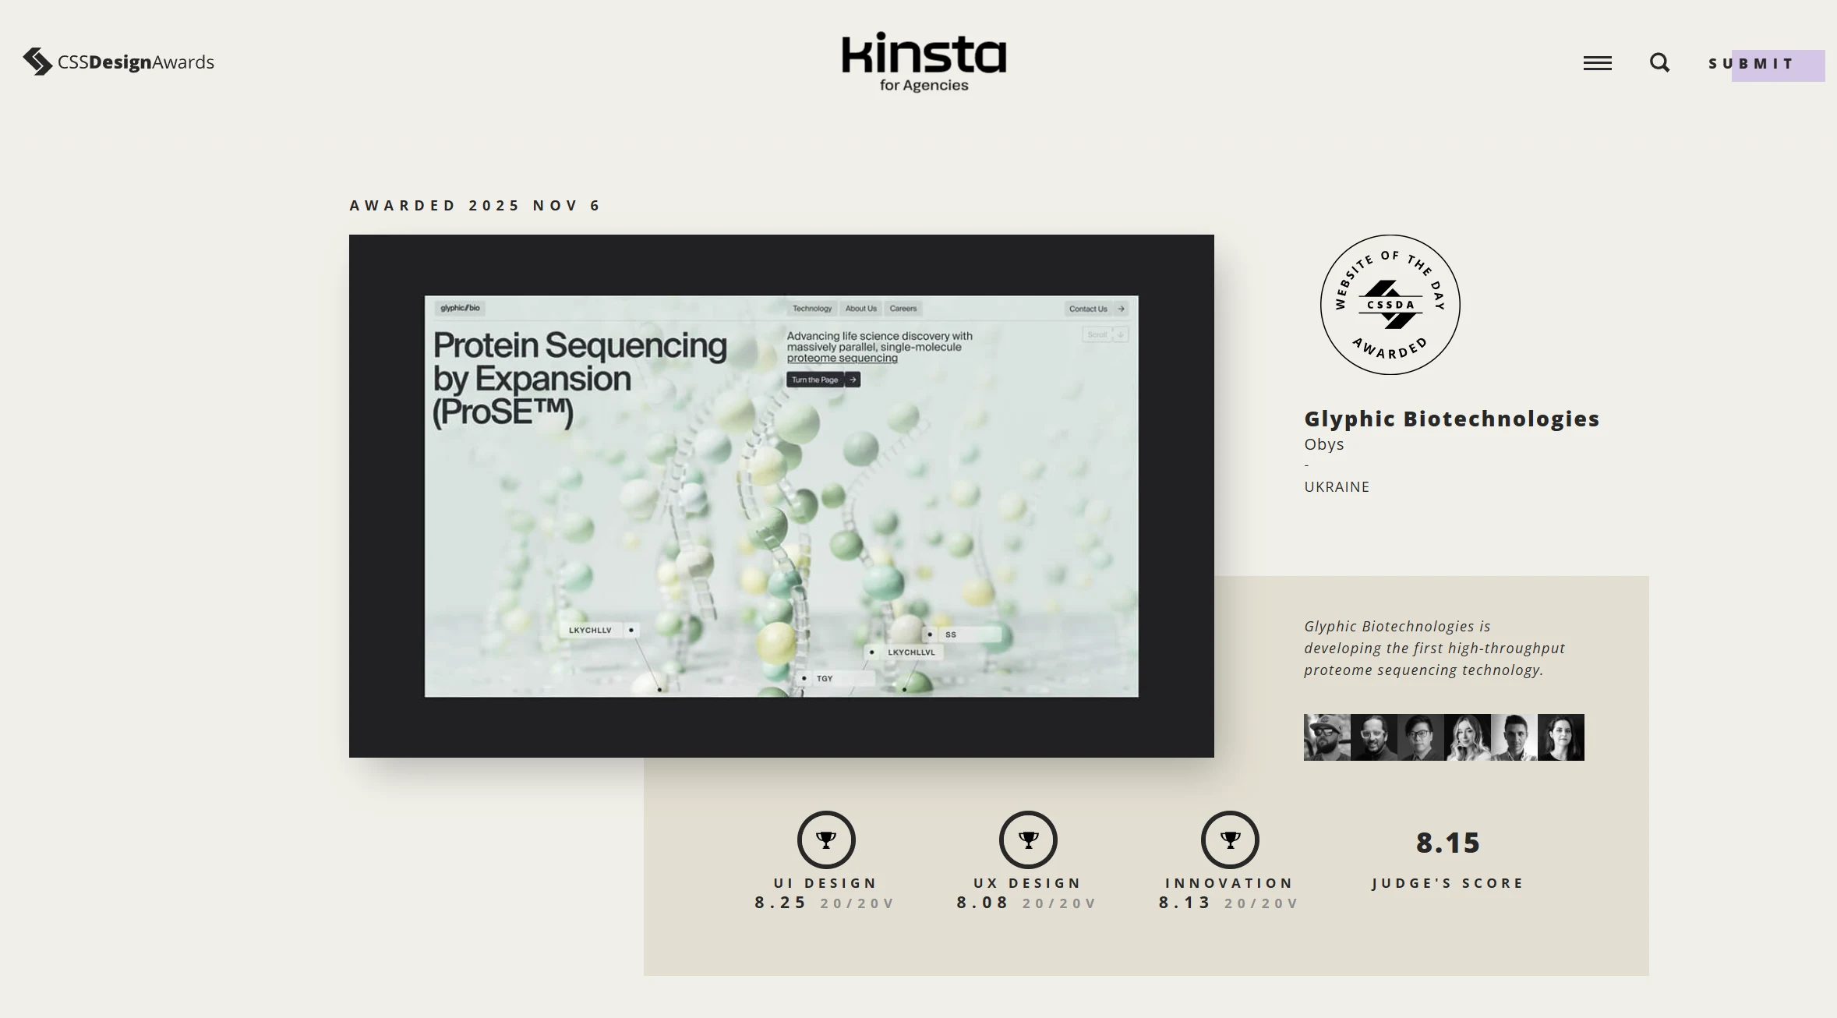Open the Website of the Day CSSDA badge
The height and width of the screenshot is (1018, 1837).
click(x=1390, y=306)
